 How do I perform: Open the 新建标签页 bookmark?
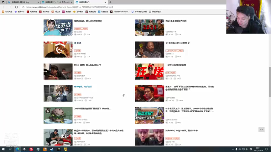point(155,12)
